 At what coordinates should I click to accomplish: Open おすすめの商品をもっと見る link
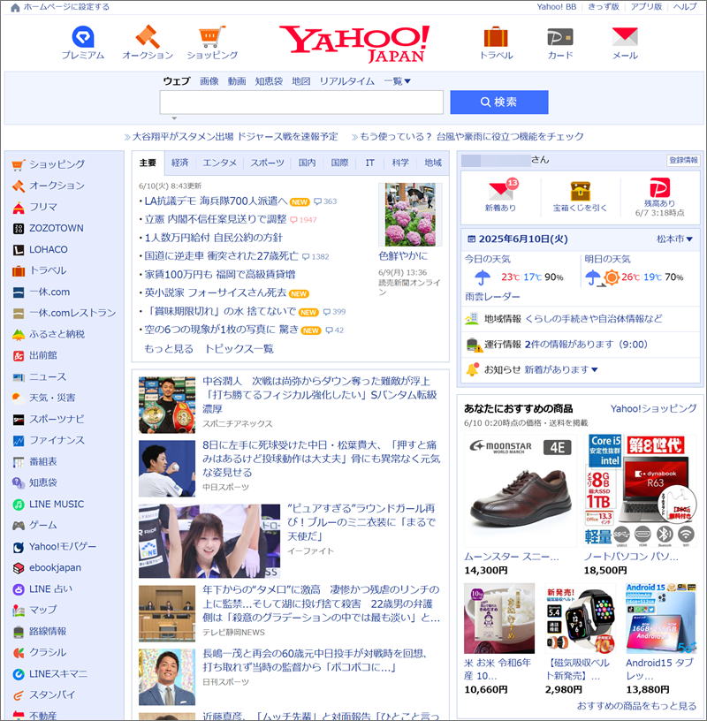tap(636, 706)
